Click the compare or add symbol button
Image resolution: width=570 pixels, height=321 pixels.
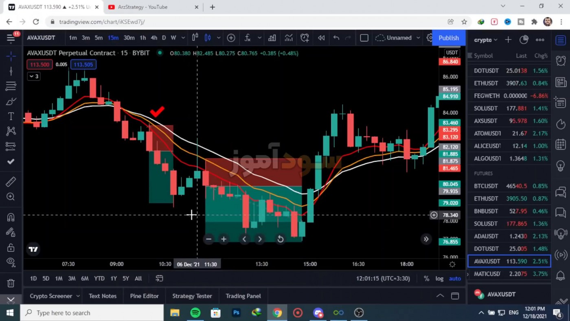point(231,38)
